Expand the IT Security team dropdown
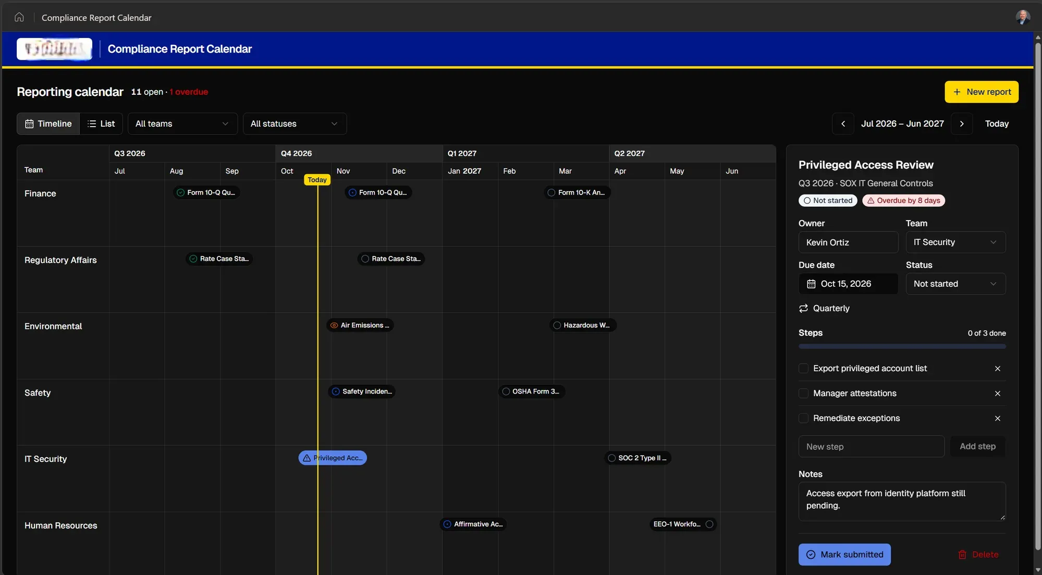This screenshot has width=1042, height=575. point(955,242)
